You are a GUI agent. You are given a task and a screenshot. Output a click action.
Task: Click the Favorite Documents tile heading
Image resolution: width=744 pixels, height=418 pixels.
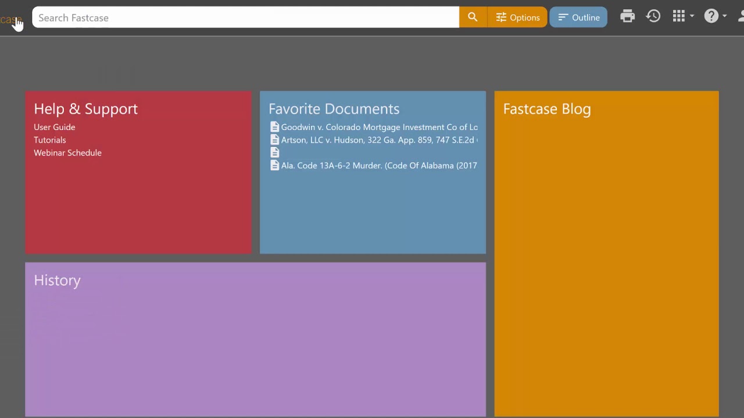click(x=334, y=109)
